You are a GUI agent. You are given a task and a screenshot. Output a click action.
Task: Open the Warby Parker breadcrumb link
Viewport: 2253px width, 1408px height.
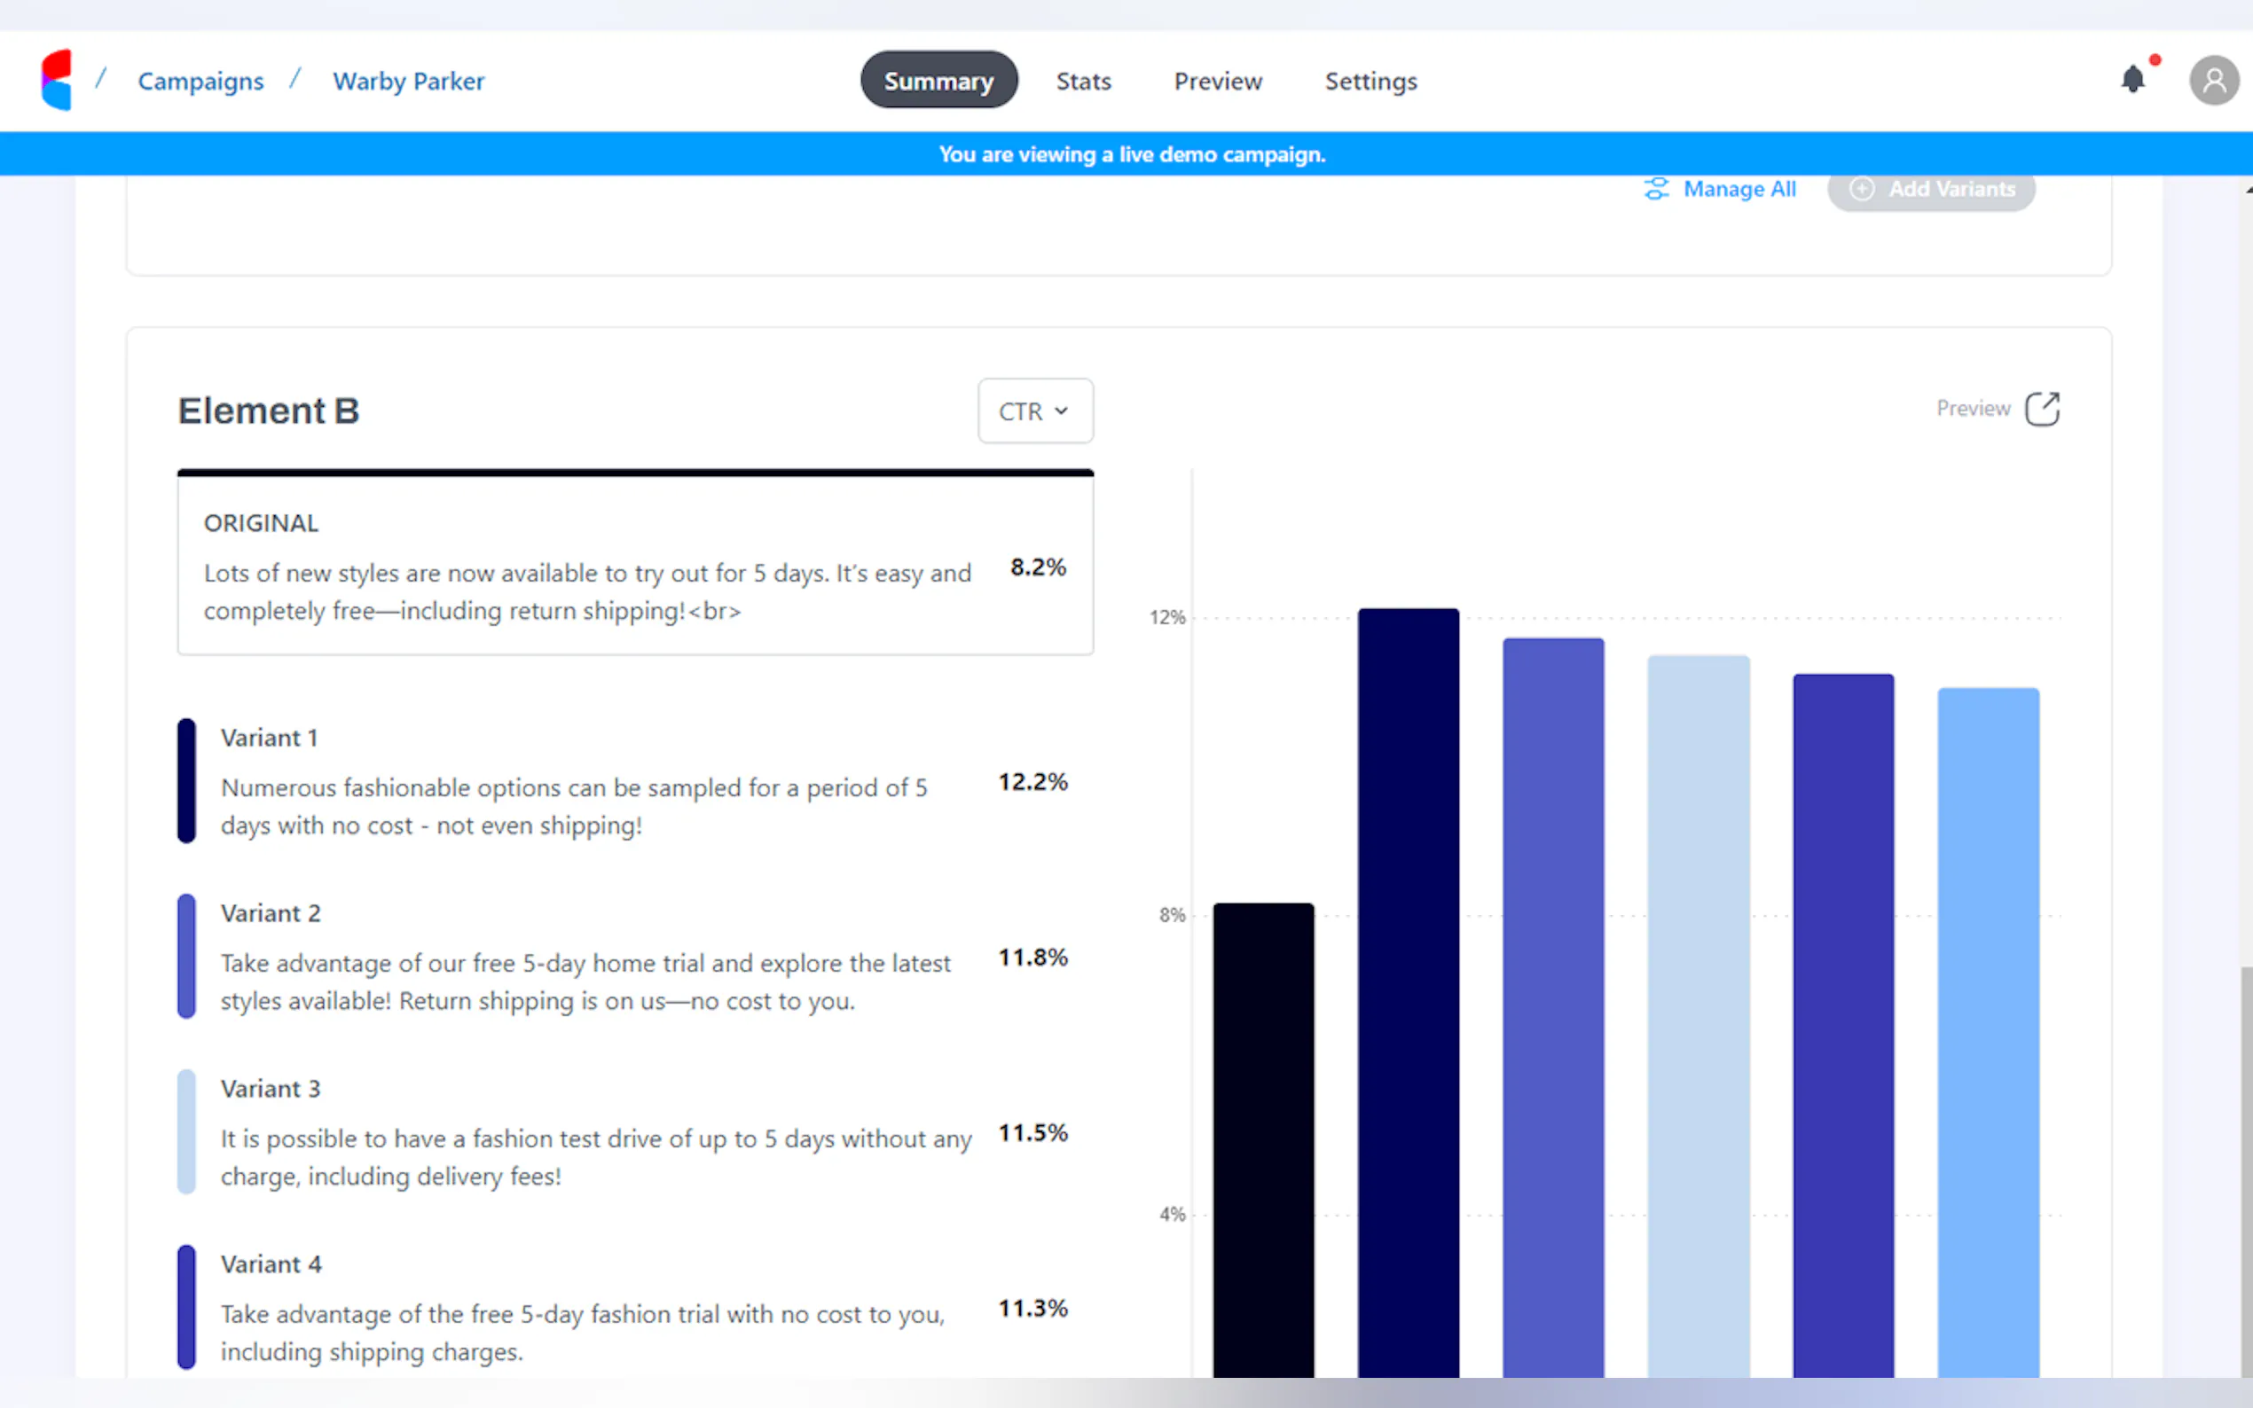point(408,81)
